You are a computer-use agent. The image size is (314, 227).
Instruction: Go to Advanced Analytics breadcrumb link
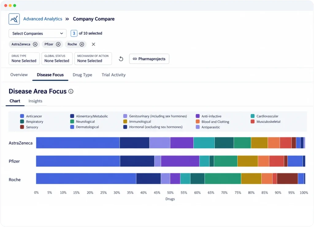coord(43,19)
